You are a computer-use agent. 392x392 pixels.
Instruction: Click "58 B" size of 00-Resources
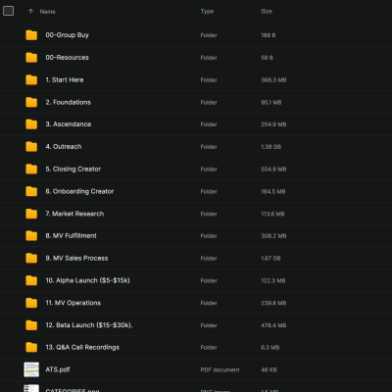pyautogui.click(x=267, y=58)
